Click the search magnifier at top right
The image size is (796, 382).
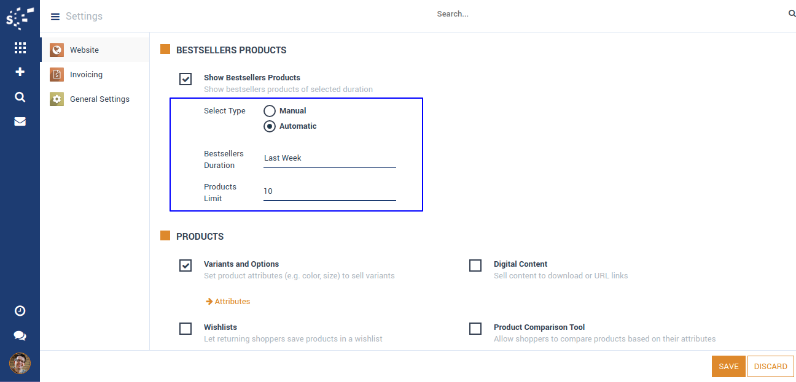[x=792, y=13]
